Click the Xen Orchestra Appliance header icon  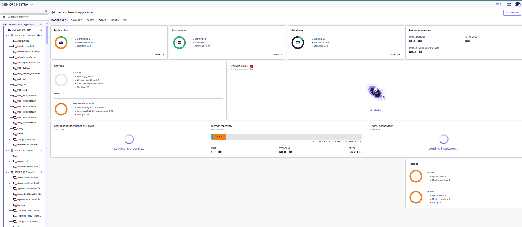click(x=53, y=13)
